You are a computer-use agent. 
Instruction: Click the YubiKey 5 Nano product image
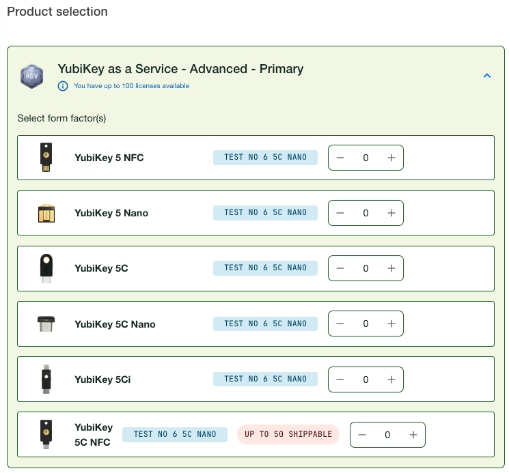[46, 213]
